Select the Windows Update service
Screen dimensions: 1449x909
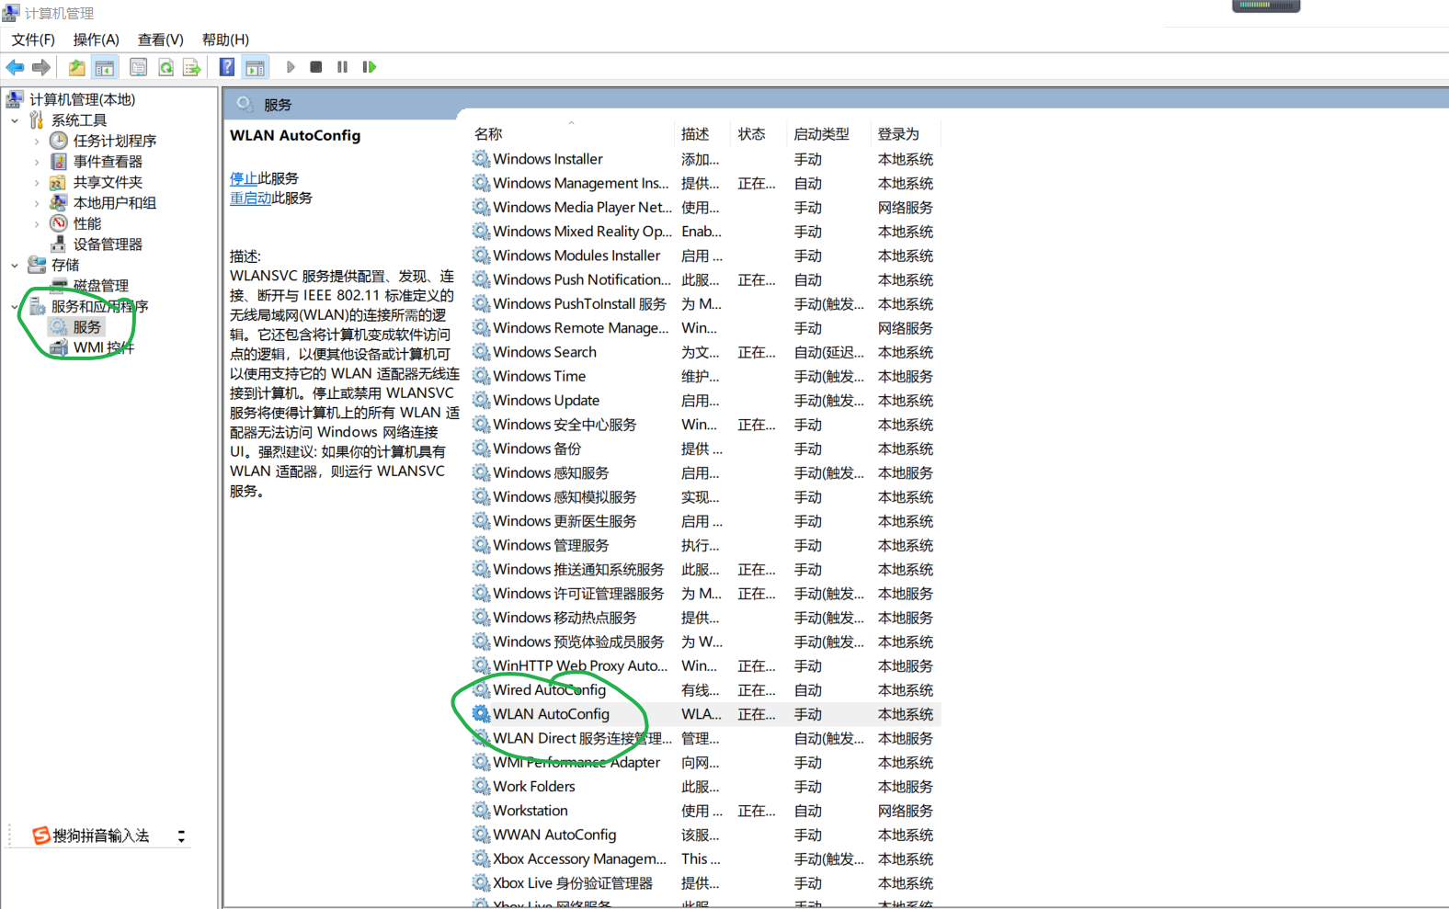tap(546, 401)
